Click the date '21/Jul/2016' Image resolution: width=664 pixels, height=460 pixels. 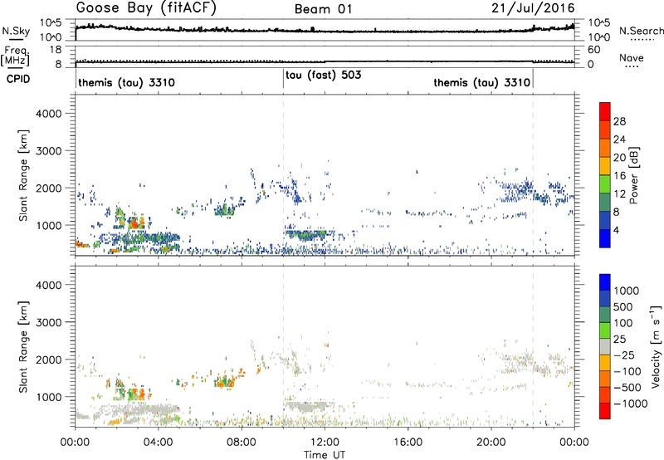(x=533, y=8)
